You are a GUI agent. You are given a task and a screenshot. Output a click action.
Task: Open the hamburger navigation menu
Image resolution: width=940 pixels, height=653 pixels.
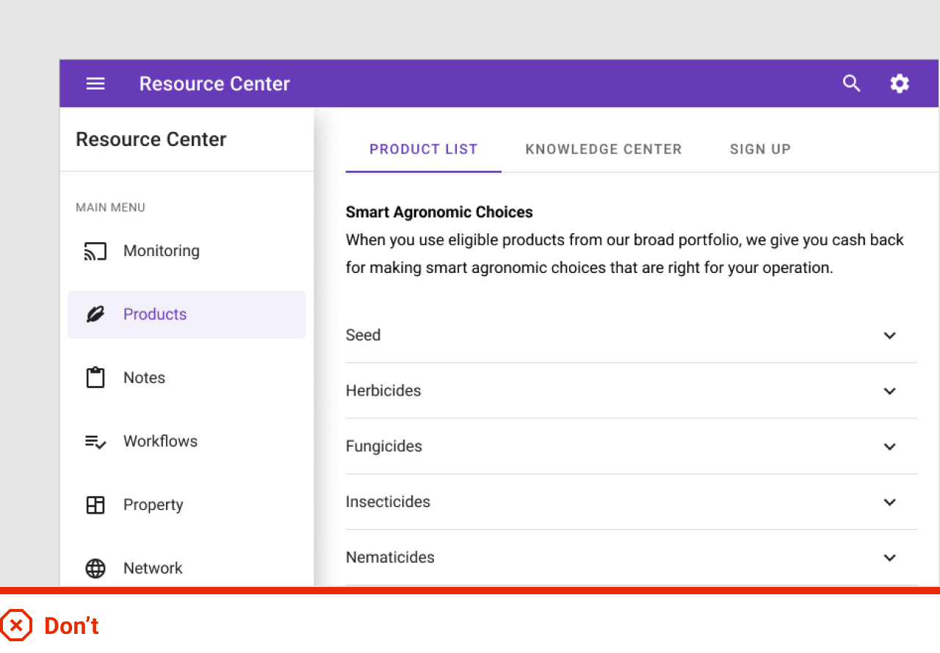click(95, 84)
